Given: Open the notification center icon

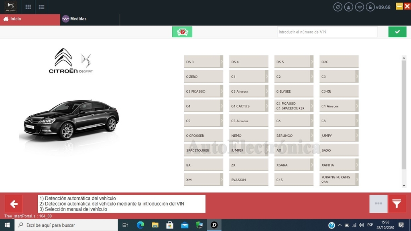Looking at the screenshot, I should coord(401,225).
